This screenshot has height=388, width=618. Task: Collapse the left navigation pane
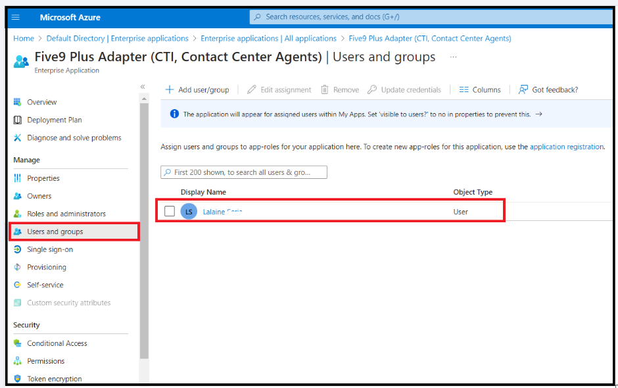click(x=143, y=87)
